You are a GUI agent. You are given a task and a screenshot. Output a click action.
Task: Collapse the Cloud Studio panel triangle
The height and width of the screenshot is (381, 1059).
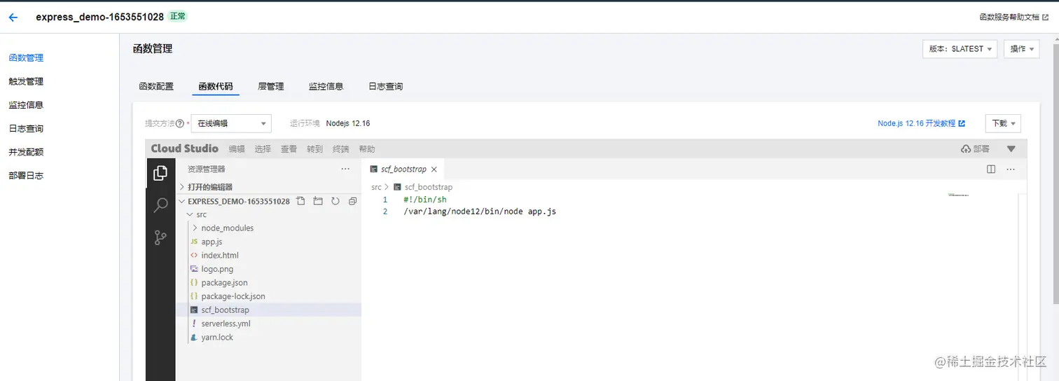(x=1011, y=148)
